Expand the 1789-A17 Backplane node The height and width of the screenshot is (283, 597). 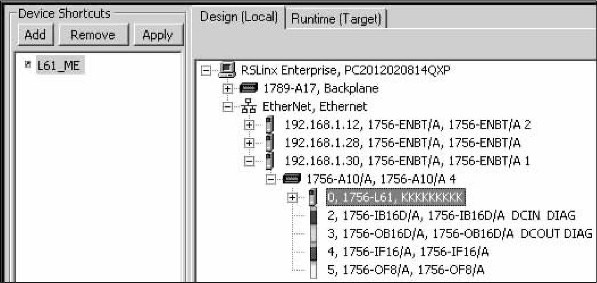228,89
